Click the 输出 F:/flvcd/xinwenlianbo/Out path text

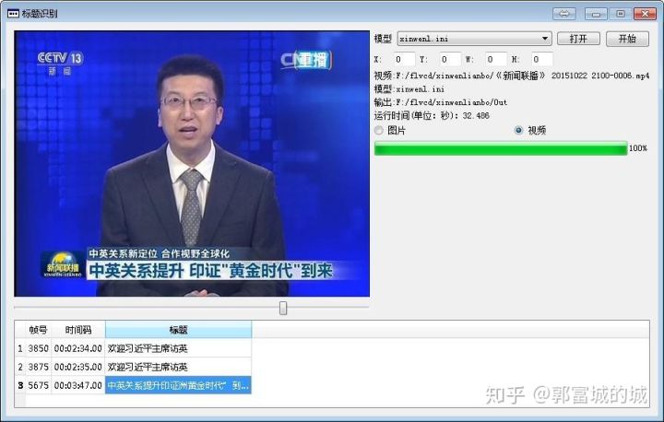pyautogui.click(x=441, y=102)
